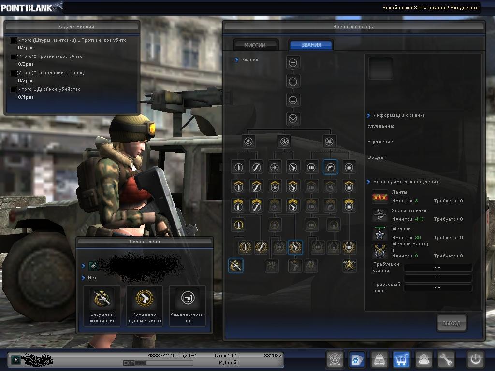Image resolution: width=495 pixels, height=371 pixels.
Task: Select the pentagram star branch icon
Action: coord(329,142)
